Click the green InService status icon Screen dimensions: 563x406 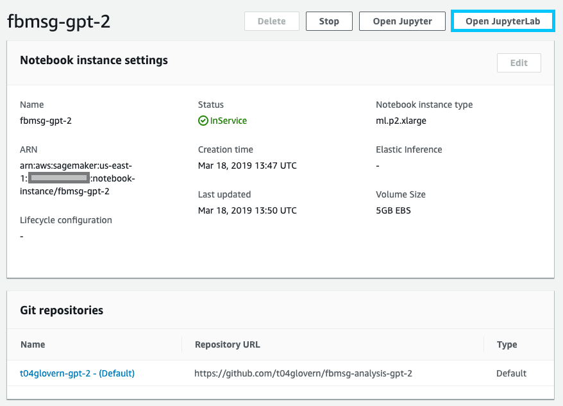click(x=201, y=119)
